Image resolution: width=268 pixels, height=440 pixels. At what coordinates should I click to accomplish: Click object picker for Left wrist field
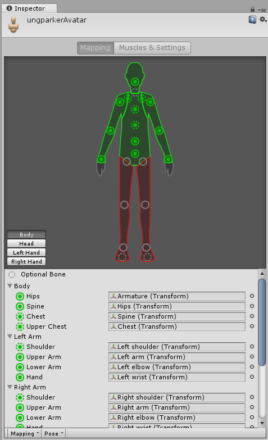252,377
